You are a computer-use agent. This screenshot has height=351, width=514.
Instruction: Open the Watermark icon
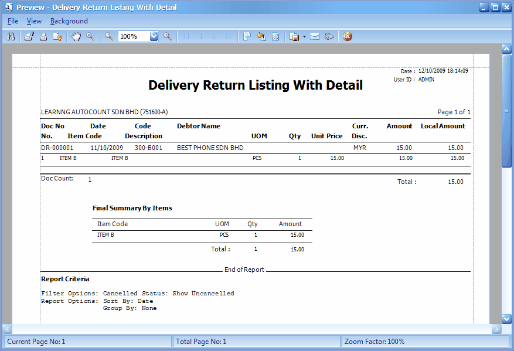[275, 36]
